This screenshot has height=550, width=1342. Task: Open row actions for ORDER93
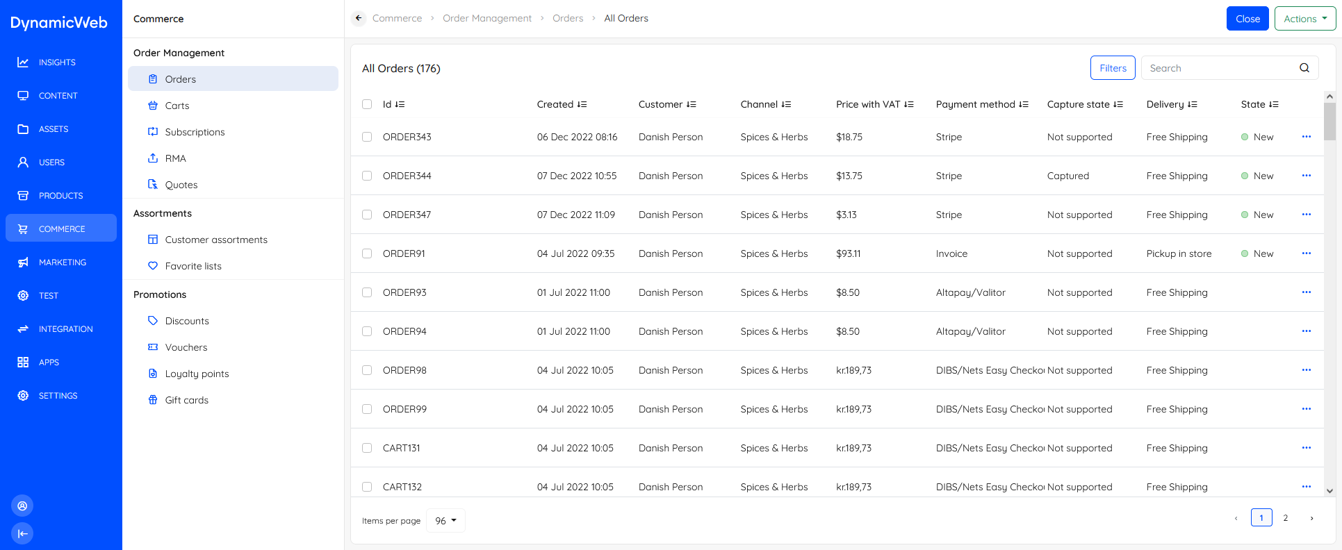tap(1307, 292)
